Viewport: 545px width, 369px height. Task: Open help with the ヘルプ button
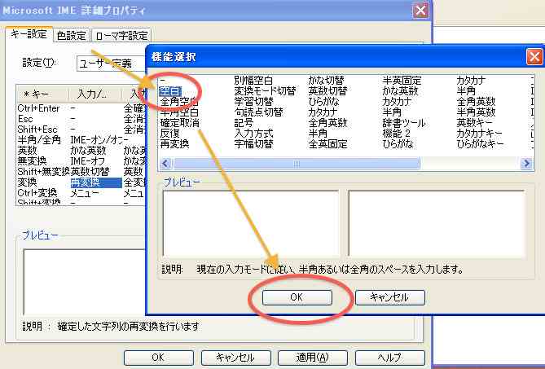click(x=390, y=358)
